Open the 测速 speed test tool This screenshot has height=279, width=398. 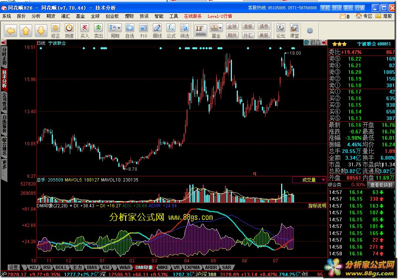tap(69, 31)
